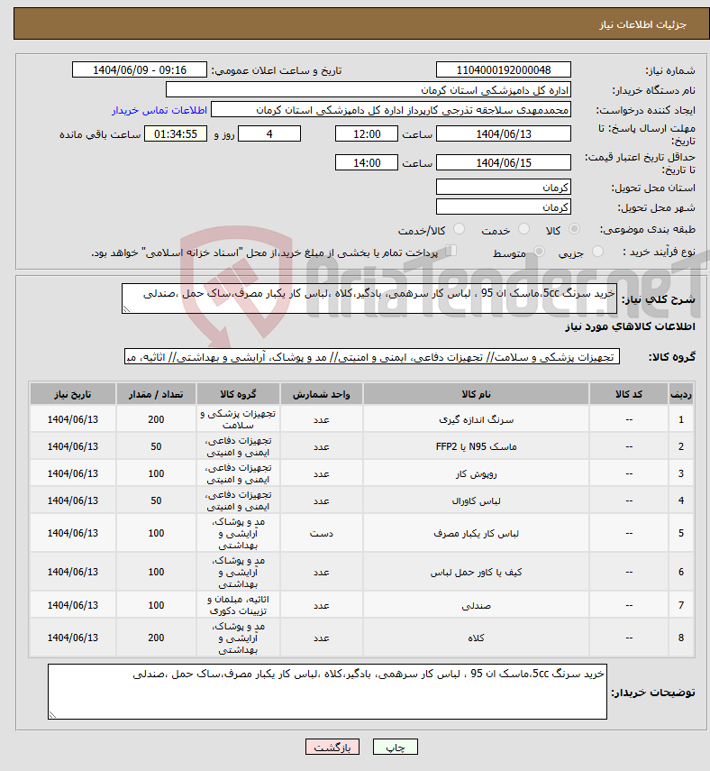Click the کیف یا کاور حمل لباس item
710x771 pixels.
coord(476,573)
